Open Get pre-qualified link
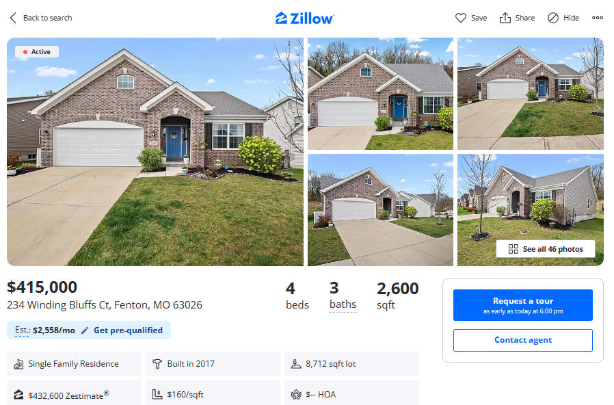 (128, 330)
